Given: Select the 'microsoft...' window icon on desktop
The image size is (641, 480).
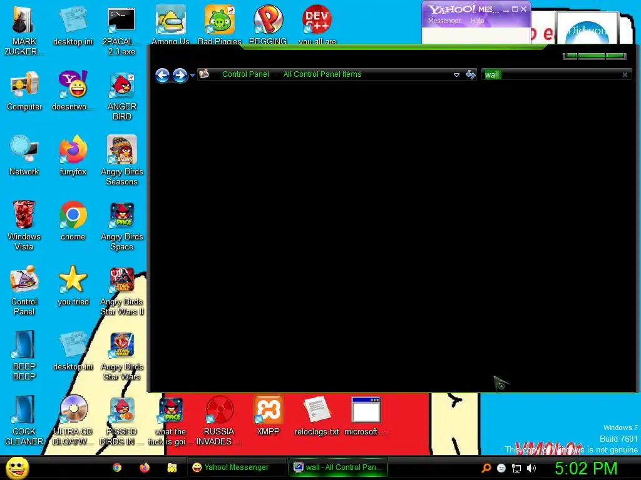Looking at the screenshot, I should click(366, 416).
